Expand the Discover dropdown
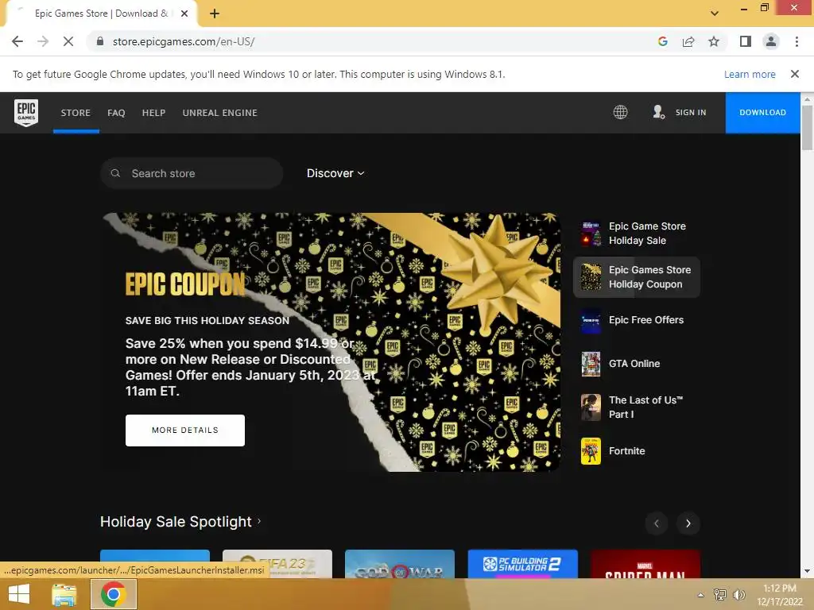This screenshot has width=814, height=610. 335,173
